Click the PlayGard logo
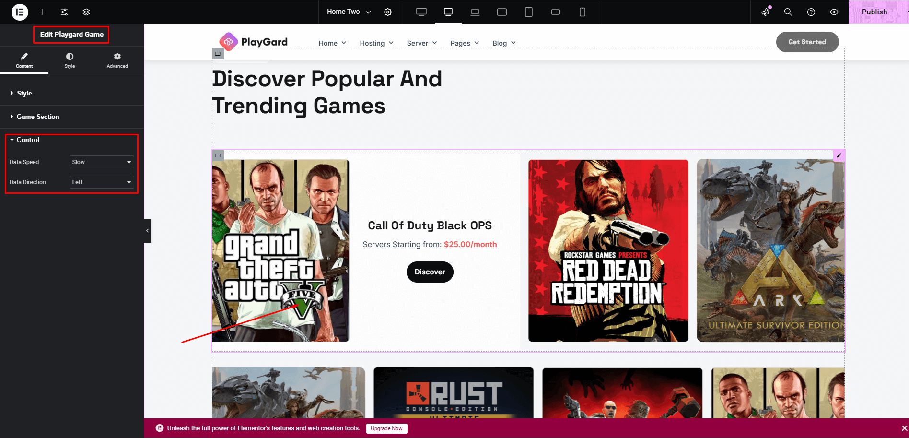Screen dimensions: 909x438 pyautogui.click(x=253, y=42)
